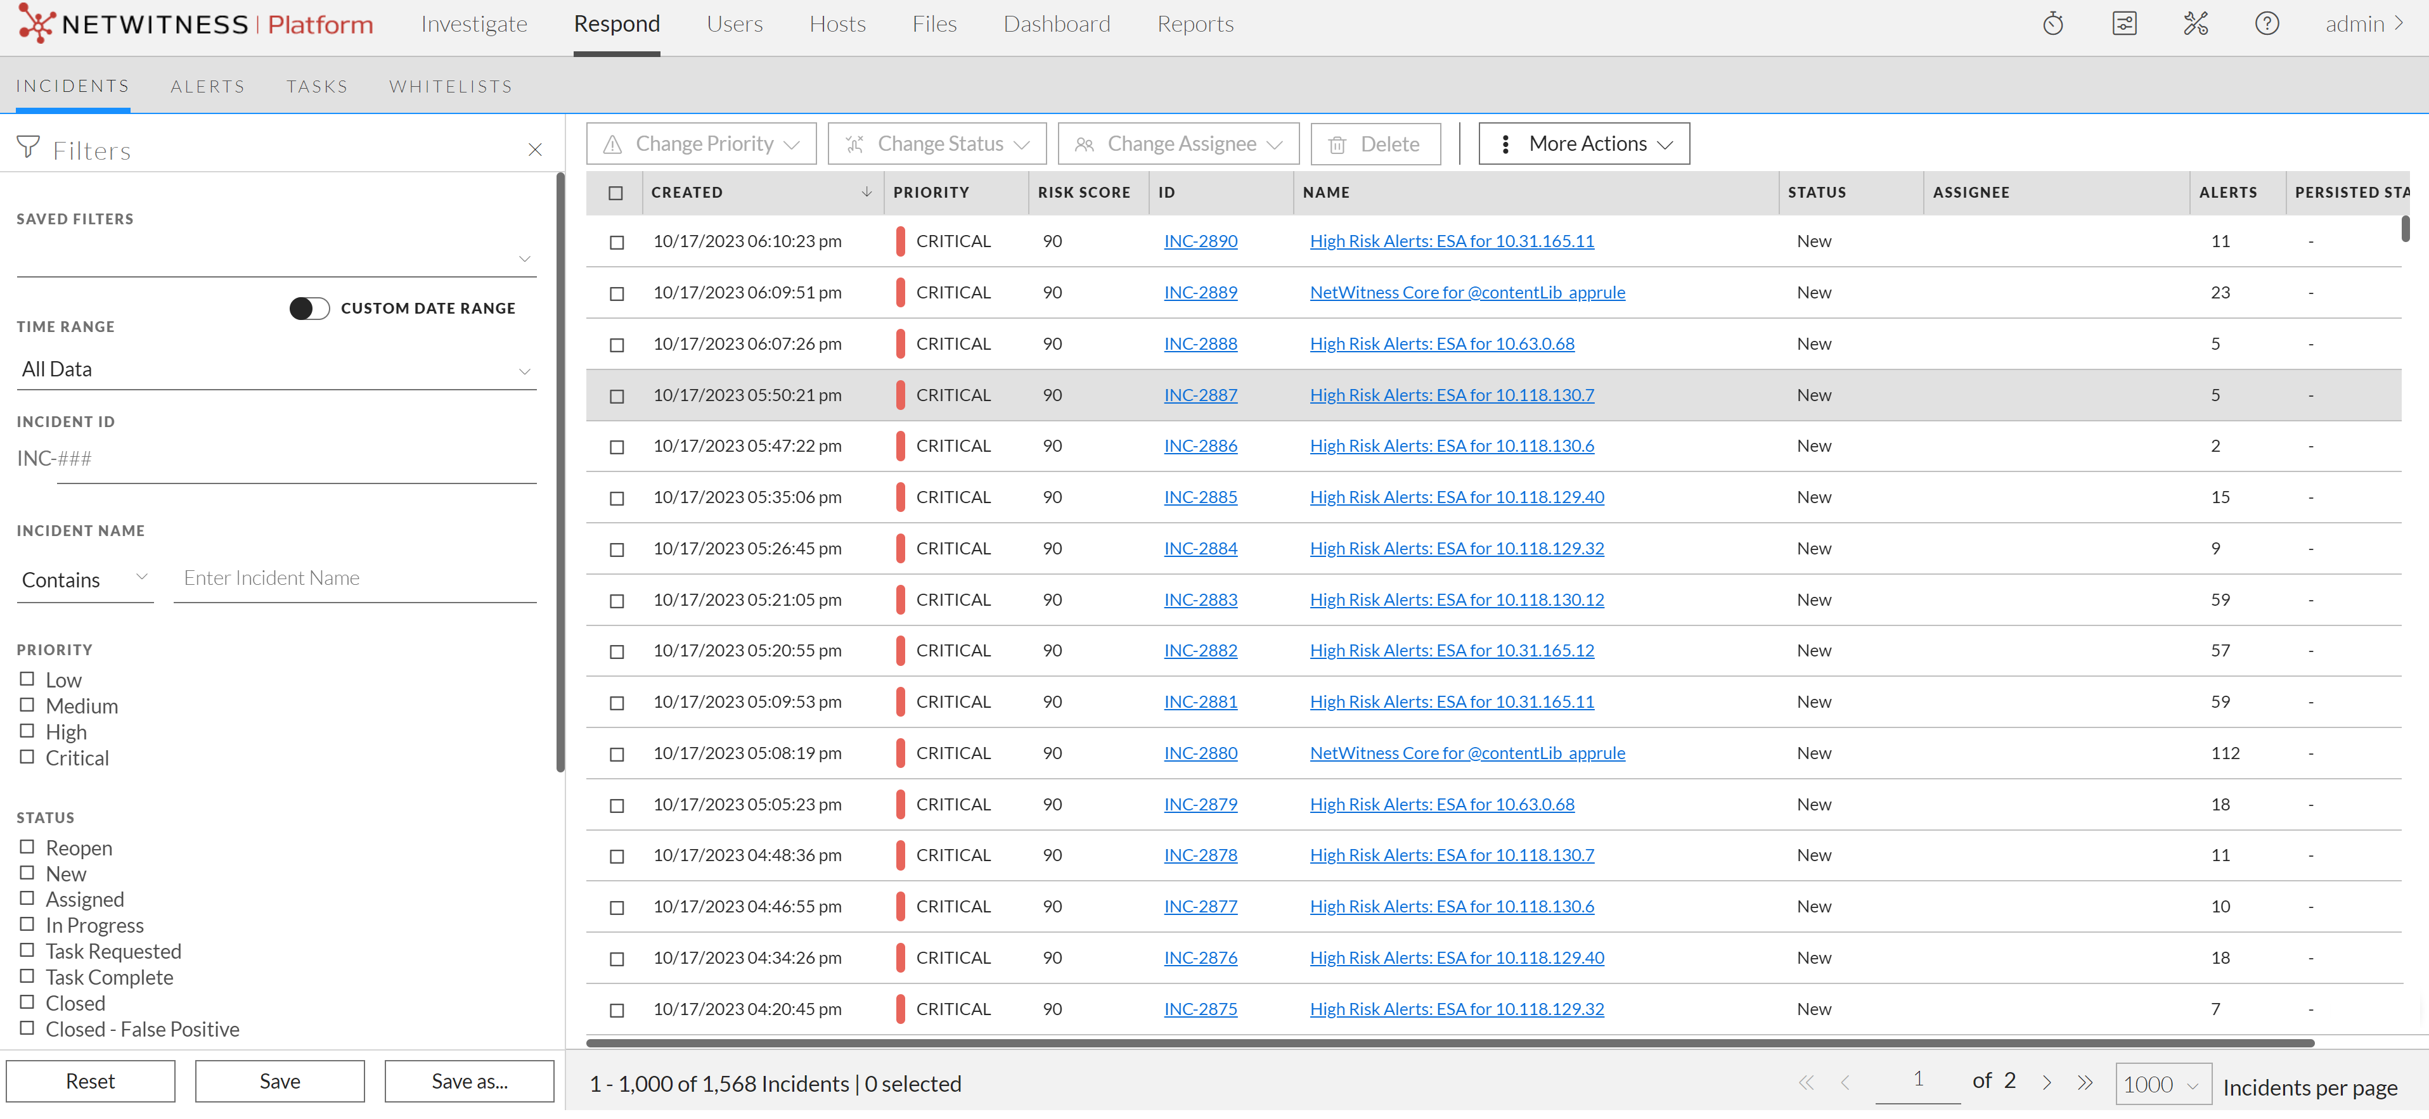The width and height of the screenshot is (2429, 1119).
Task: Open the jobs stopwatch icon
Action: pos(2052,25)
